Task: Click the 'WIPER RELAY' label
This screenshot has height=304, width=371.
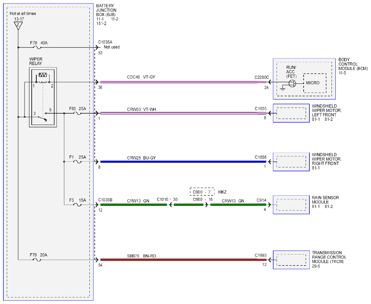Action: pyautogui.click(x=36, y=61)
